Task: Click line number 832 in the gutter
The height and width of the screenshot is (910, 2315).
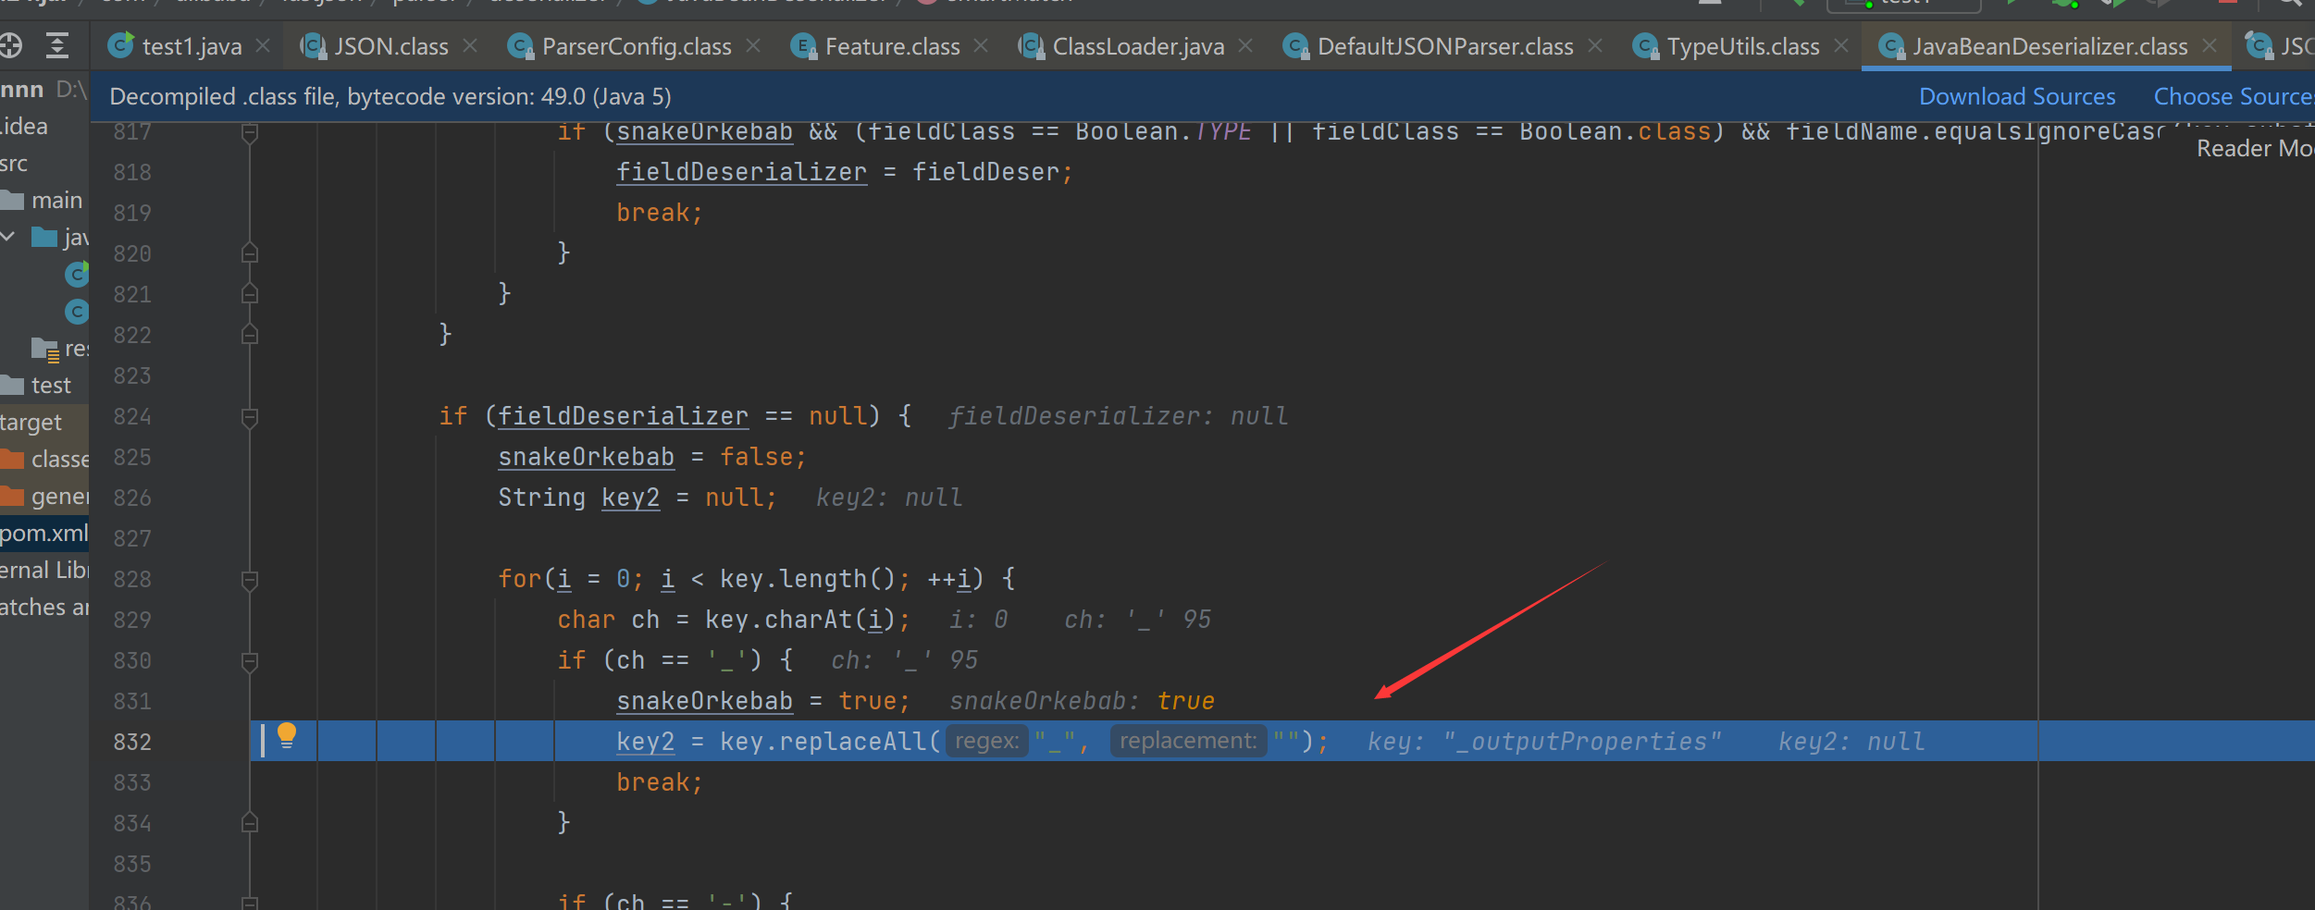Action: 132,742
